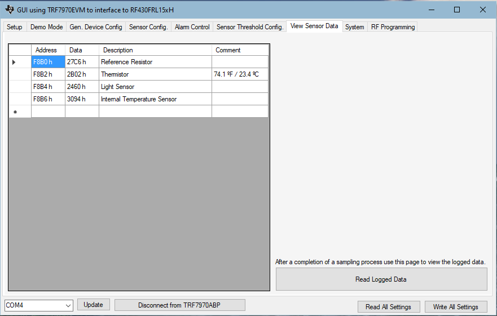Select the Thermistor description cell

(155, 74)
